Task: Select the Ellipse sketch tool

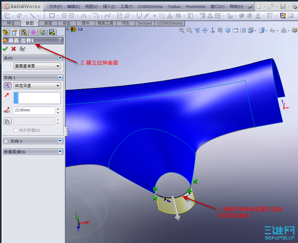Action: [x=127, y=16]
